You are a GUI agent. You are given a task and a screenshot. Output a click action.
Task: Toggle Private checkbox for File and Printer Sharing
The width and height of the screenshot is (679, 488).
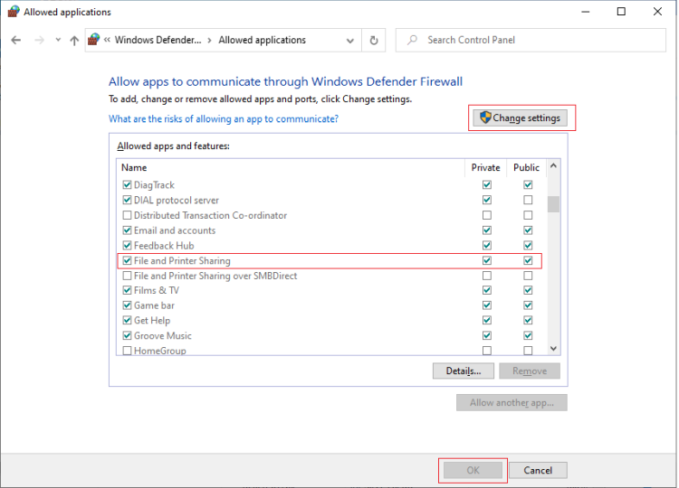487,260
